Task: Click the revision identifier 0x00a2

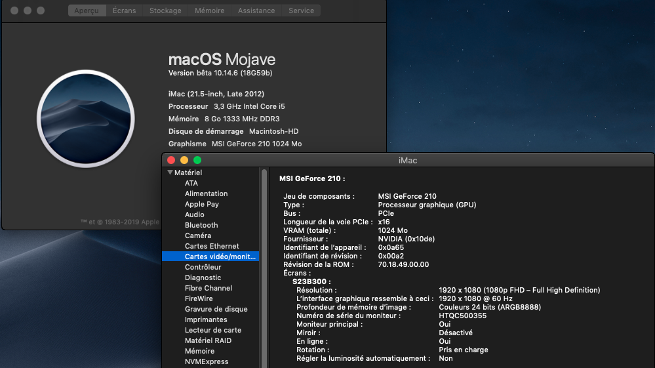Action: tap(391, 256)
